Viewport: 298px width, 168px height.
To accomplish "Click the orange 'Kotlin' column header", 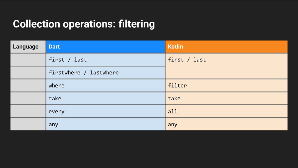I will click(226, 47).
